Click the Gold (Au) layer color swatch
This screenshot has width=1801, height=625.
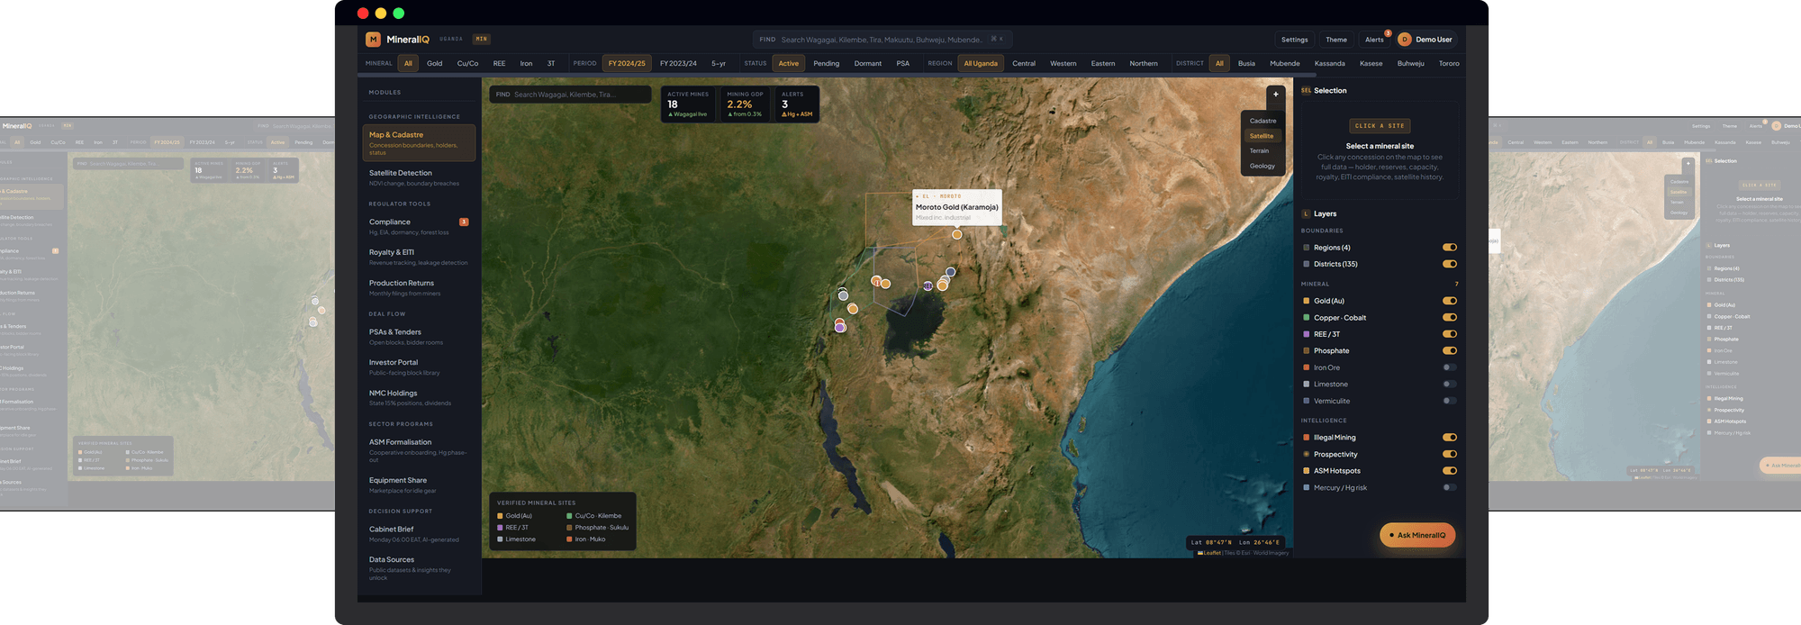point(1306,301)
